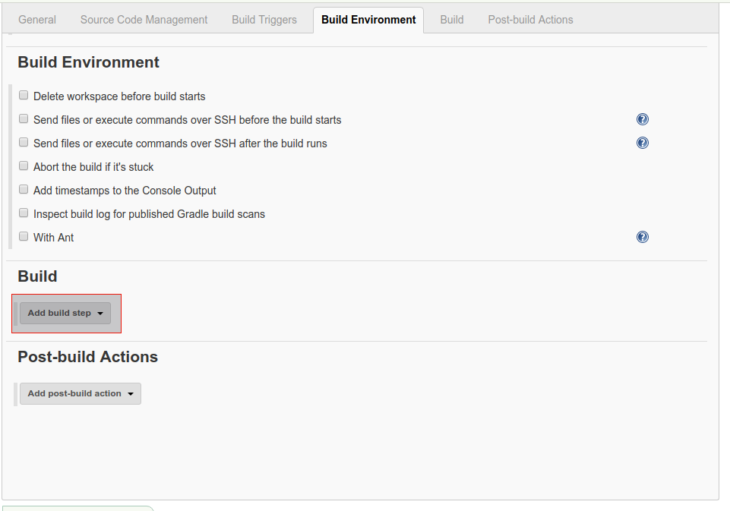Tick Inspect build log for Gradle build scans
This screenshot has height=511, width=730.
[24, 213]
